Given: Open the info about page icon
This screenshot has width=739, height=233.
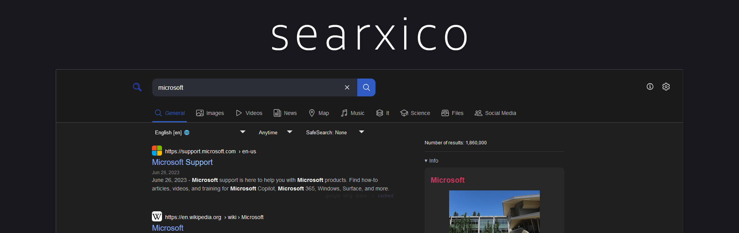Looking at the screenshot, I should point(650,87).
